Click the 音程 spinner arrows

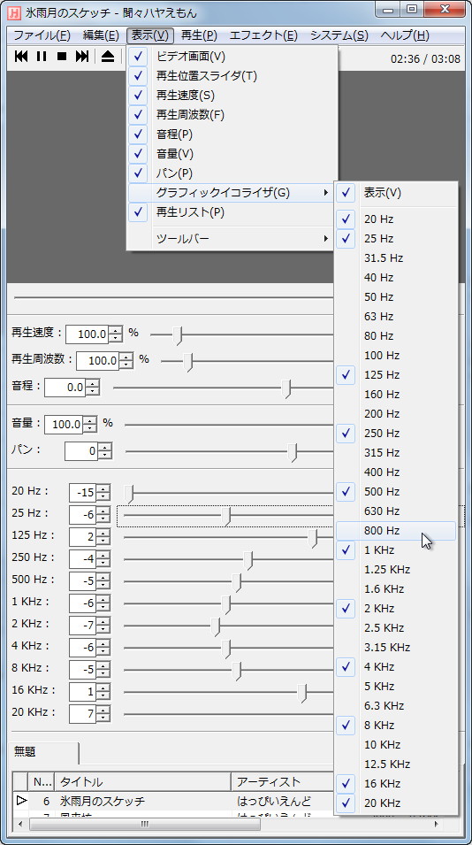[93, 388]
